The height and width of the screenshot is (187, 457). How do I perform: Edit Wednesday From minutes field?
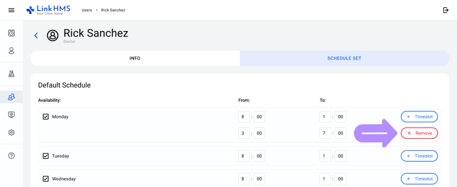(259, 179)
